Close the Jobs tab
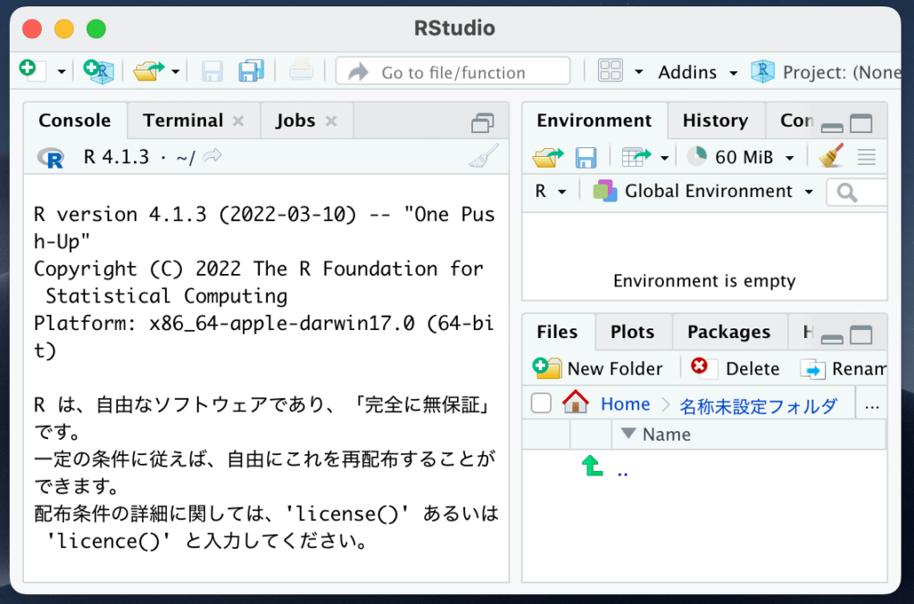914x604 pixels. (331, 121)
